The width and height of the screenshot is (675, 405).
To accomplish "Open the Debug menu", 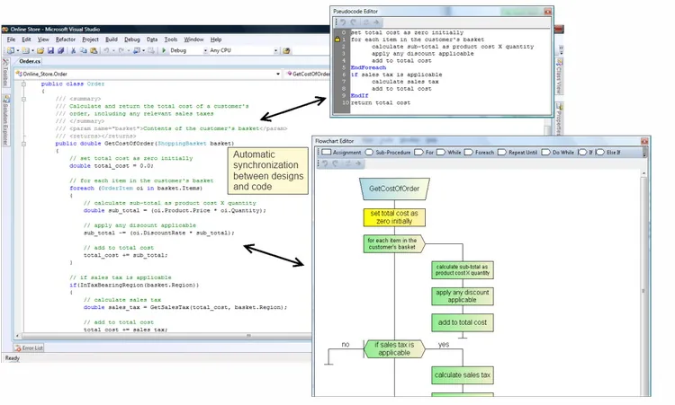I will coord(132,40).
